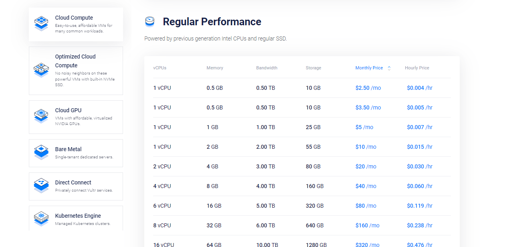This screenshot has width=513, height=247.
Task: Click the $0.030 /hr hourly price
Action: [x=420, y=166]
